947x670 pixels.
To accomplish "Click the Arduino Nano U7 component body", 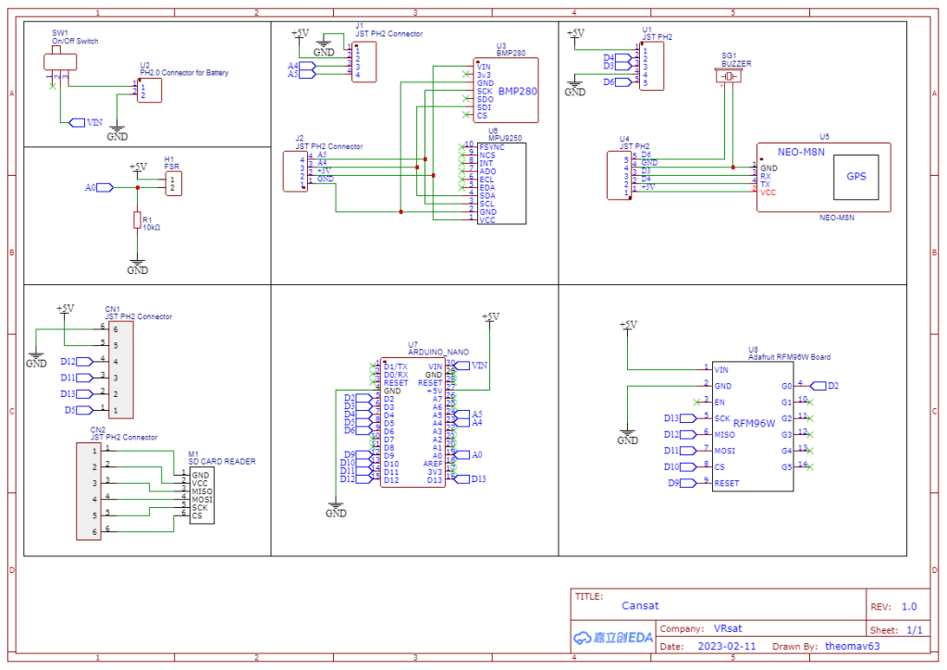I will tap(413, 422).
